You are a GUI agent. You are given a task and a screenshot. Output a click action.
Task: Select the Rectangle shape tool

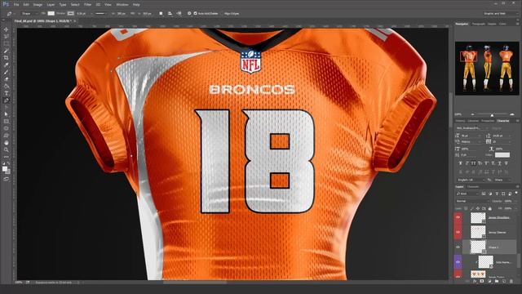[6, 122]
